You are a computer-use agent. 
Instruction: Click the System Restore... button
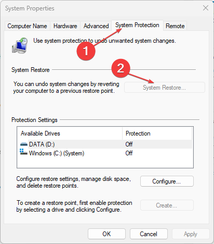(165, 88)
